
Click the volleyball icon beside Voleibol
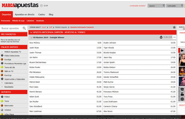click(2, 110)
